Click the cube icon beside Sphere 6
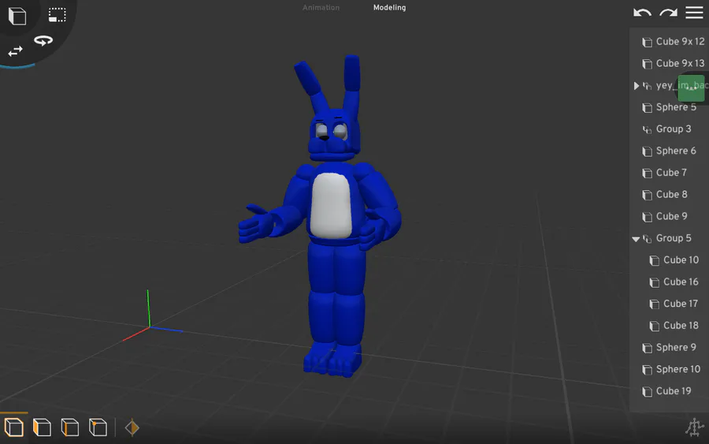 coord(647,151)
